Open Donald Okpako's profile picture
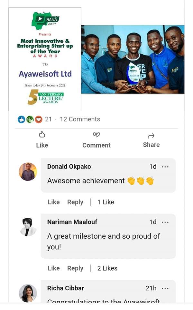 [28, 171]
